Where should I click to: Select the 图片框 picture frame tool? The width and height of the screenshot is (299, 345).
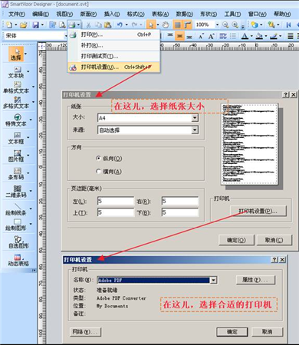(16, 156)
